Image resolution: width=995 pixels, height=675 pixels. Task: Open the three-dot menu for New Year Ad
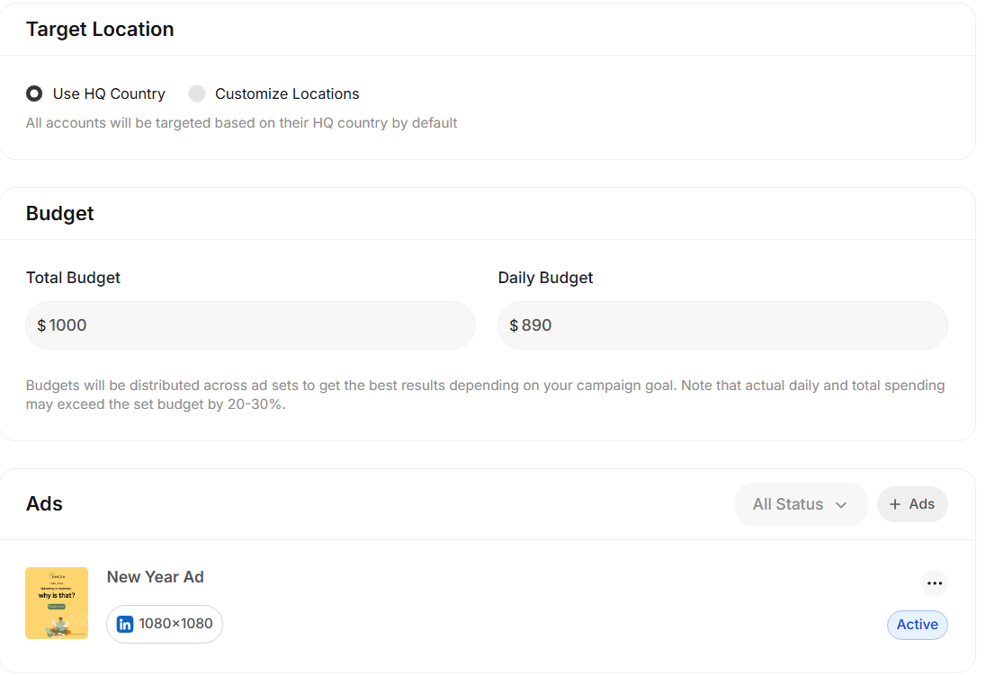[x=935, y=583]
